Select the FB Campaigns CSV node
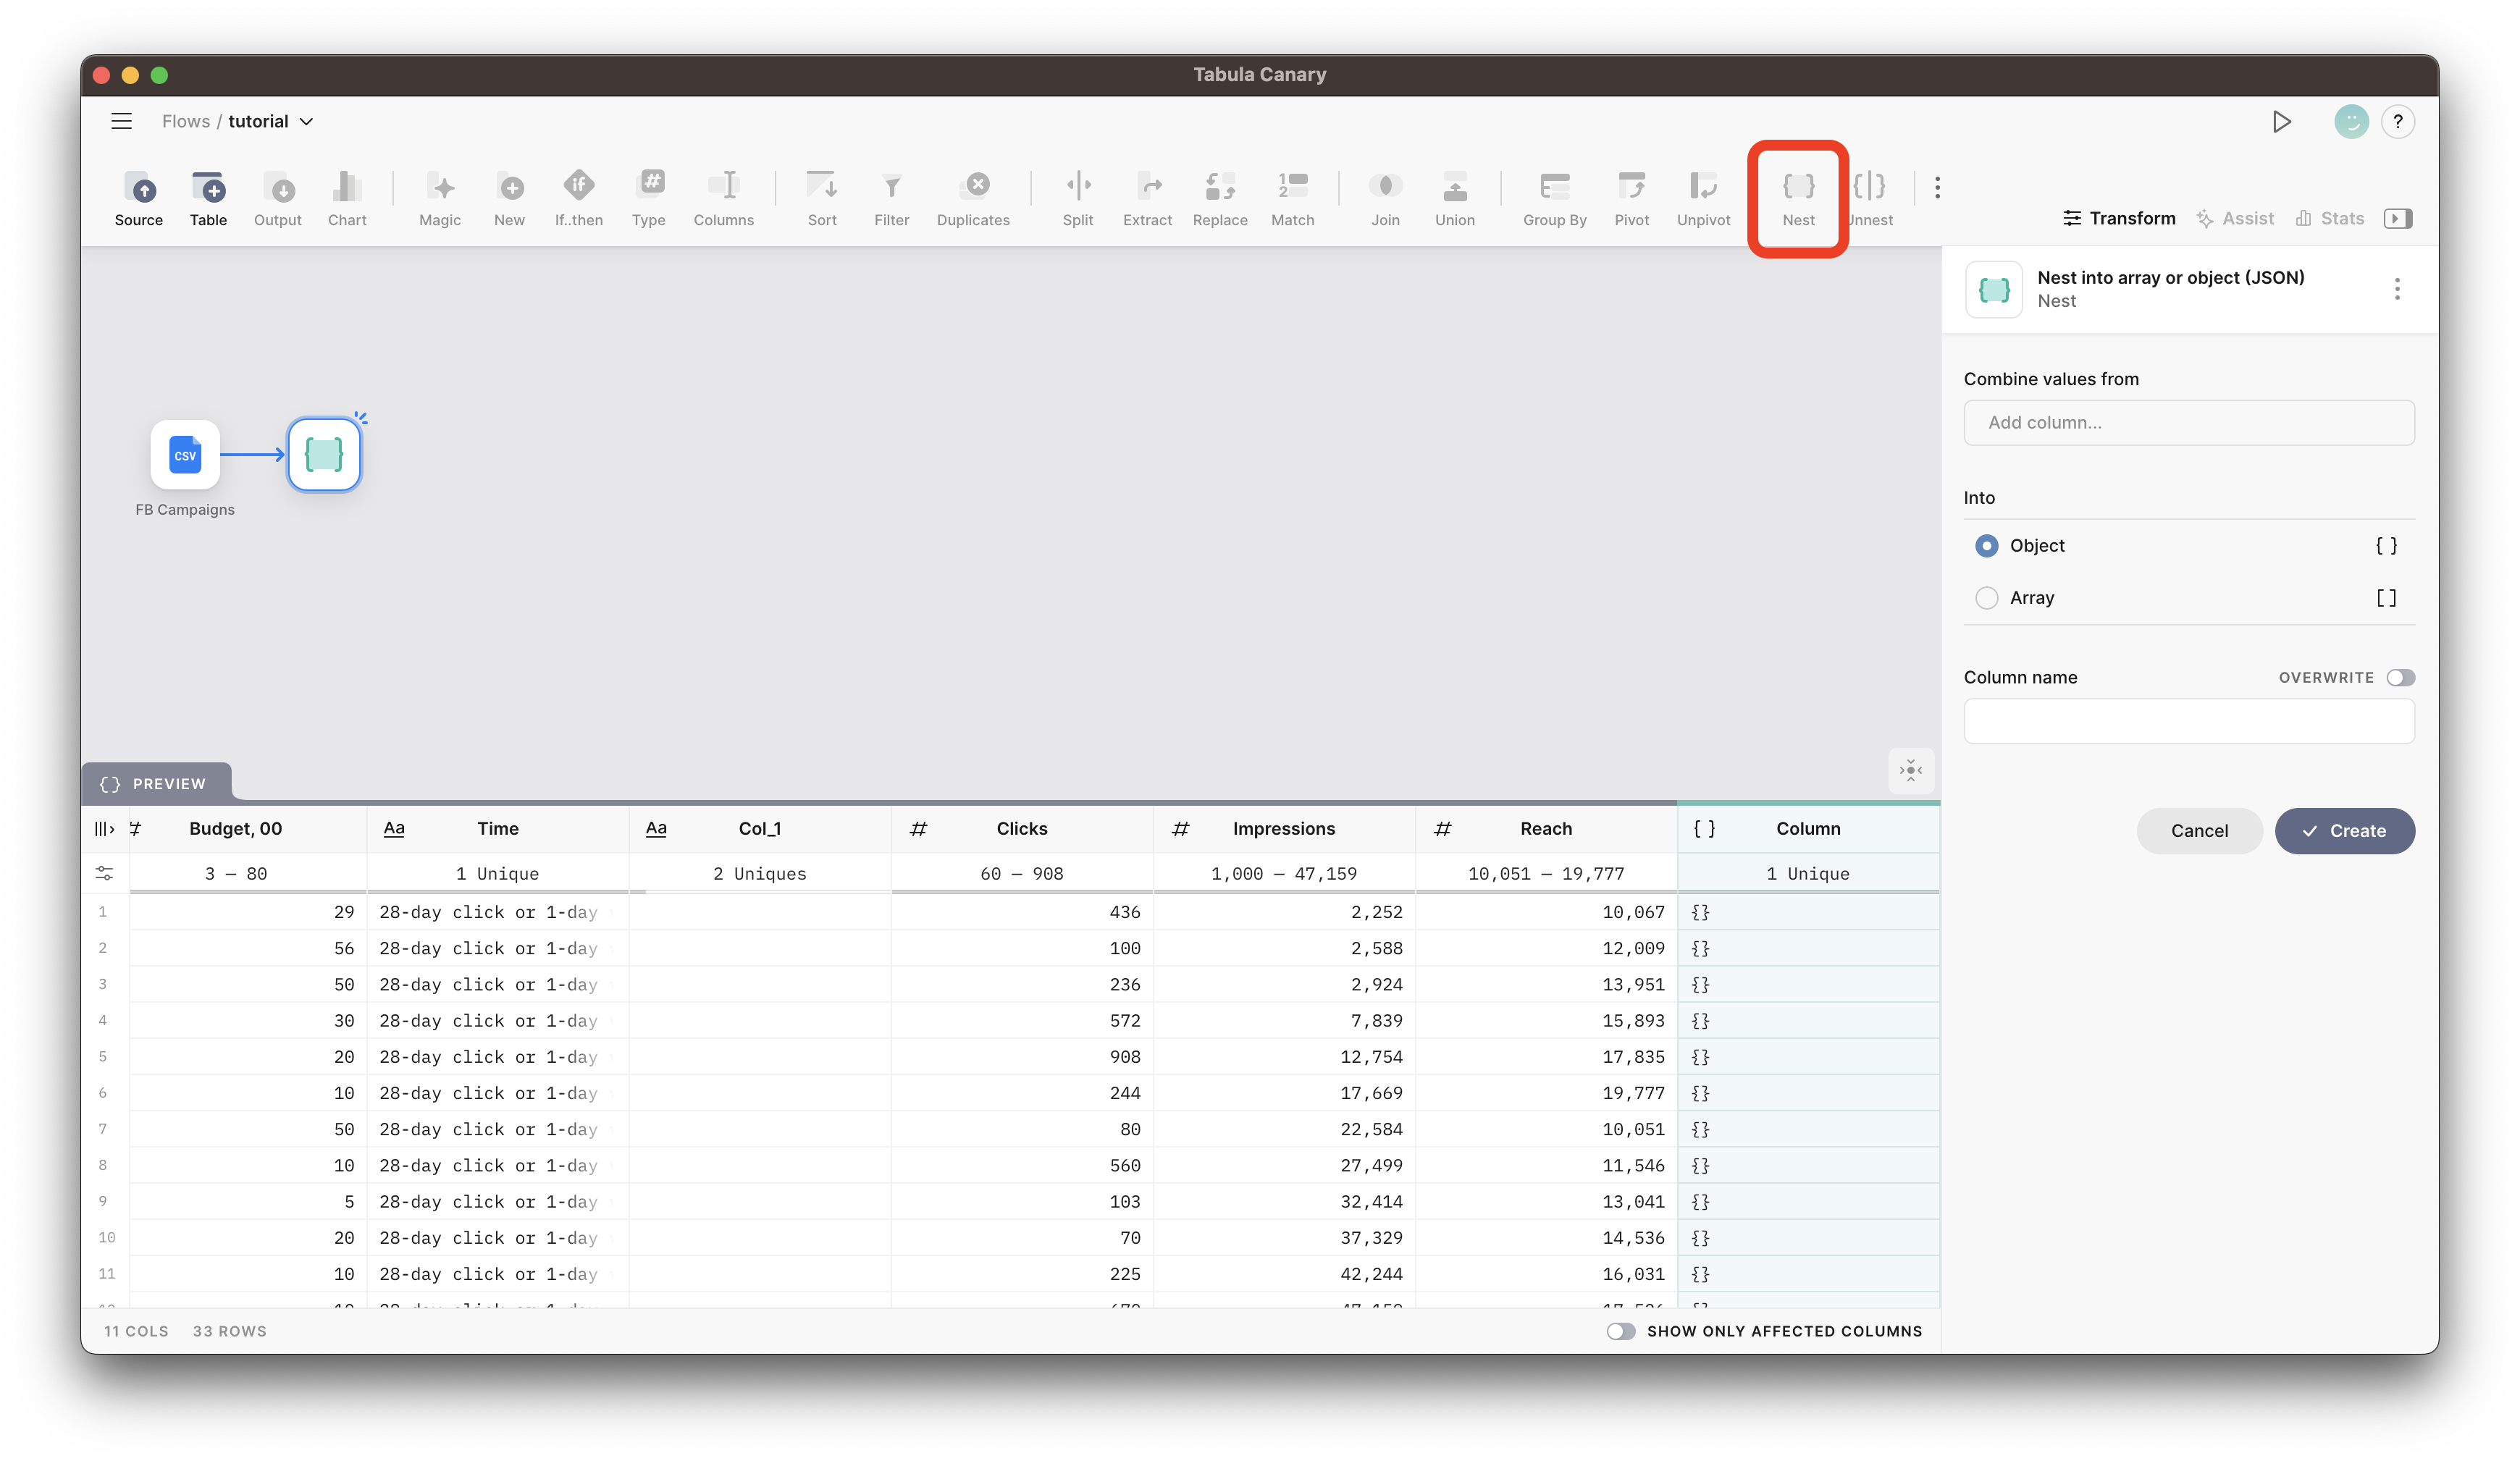Image resolution: width=2520 pixels, height=1461 pixels. [185, 455]
